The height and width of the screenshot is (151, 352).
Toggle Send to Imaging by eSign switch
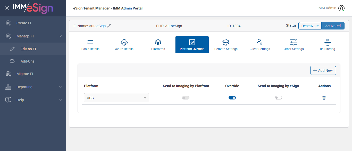tap(278, 98)
